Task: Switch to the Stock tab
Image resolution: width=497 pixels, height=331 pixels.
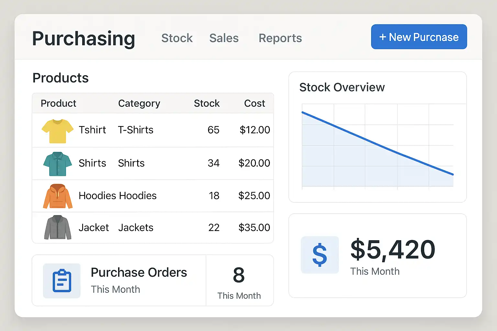Action: 177,38
